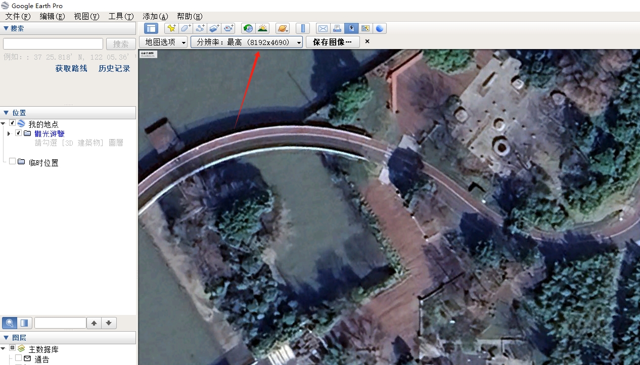Show sunlight across the landscape icon
This screenshot has height=365, width=640.
point(262,28)
